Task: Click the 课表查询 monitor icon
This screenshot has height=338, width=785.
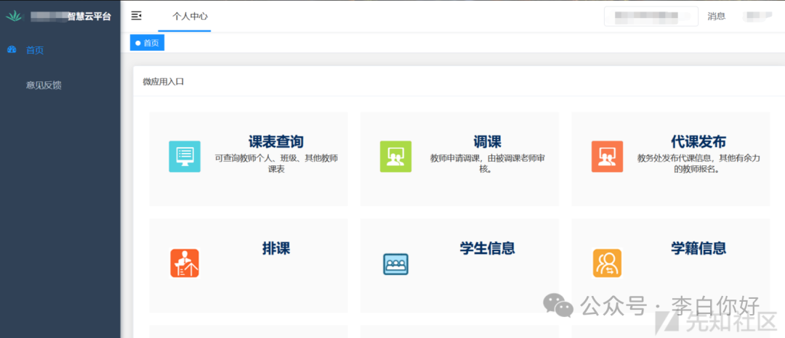Action: (185, 157)
